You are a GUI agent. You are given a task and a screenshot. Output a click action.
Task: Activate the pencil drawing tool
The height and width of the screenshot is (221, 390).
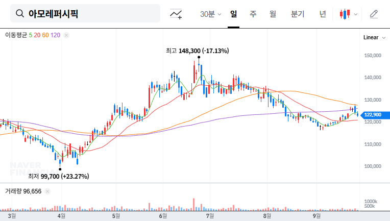tap(374, 14)
